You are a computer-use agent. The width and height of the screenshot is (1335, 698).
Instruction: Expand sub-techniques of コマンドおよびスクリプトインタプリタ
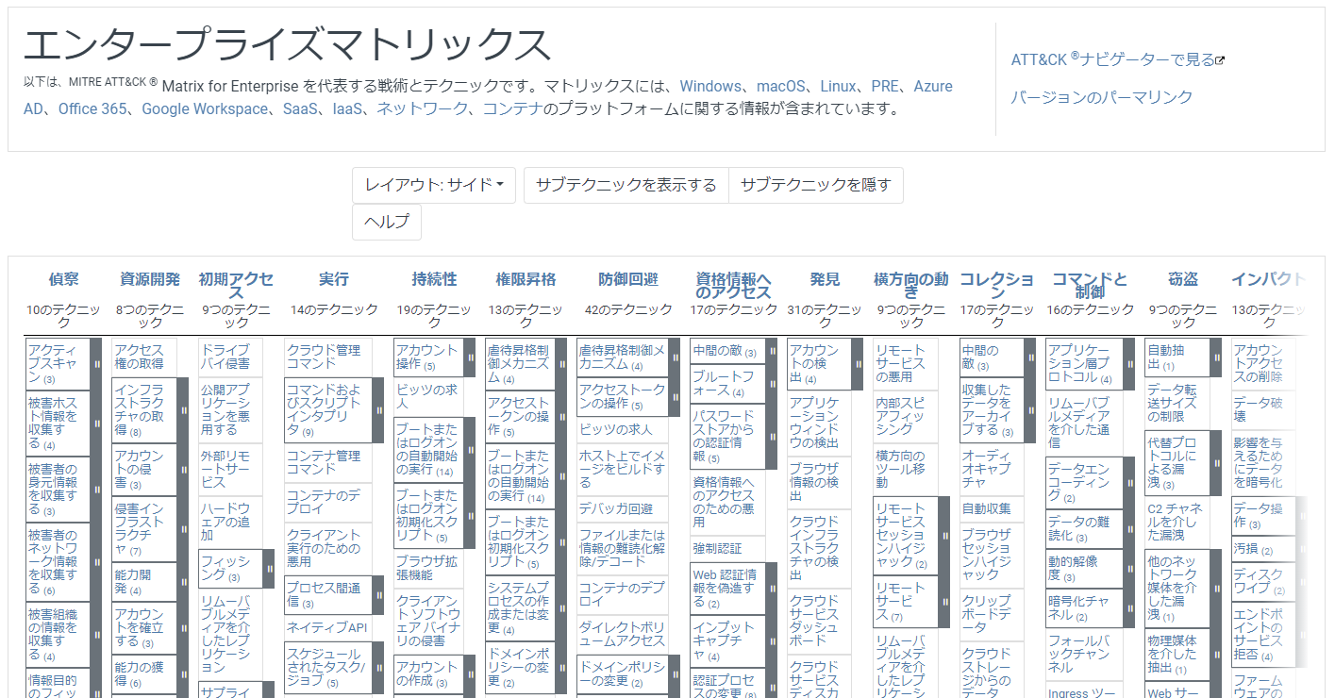[x=377, y=409]
